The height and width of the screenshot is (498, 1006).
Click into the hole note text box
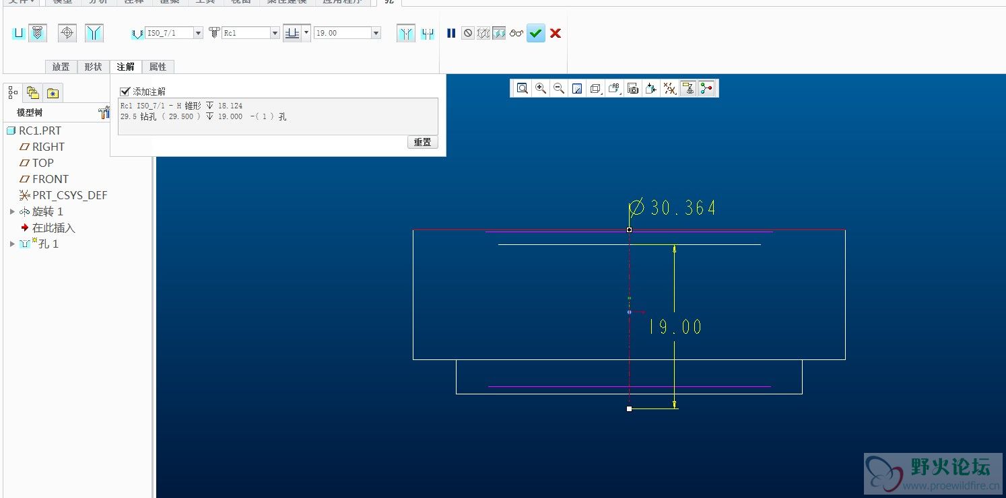[x=278, y=116]
